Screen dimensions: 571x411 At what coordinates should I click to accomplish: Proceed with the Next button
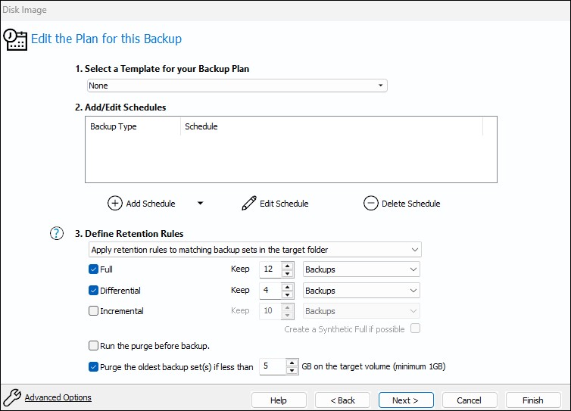point(406,400)
